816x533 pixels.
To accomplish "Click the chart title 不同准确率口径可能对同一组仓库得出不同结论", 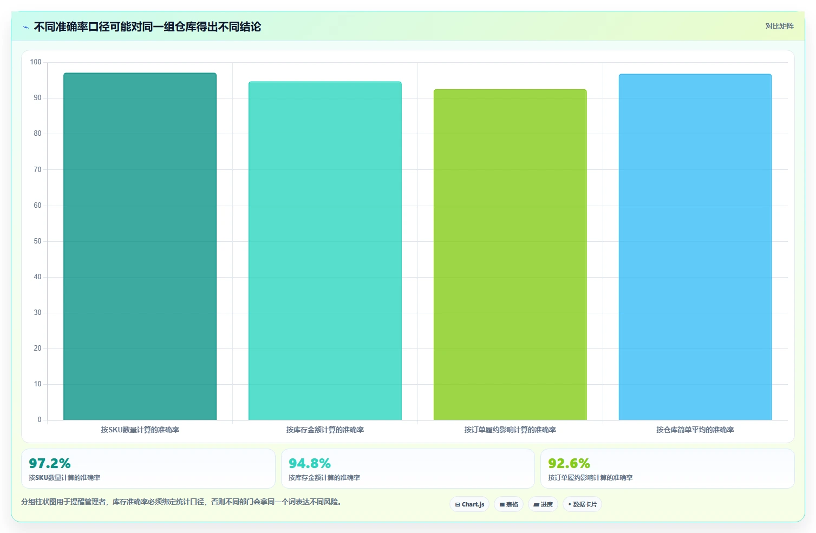I will [147, 27].
